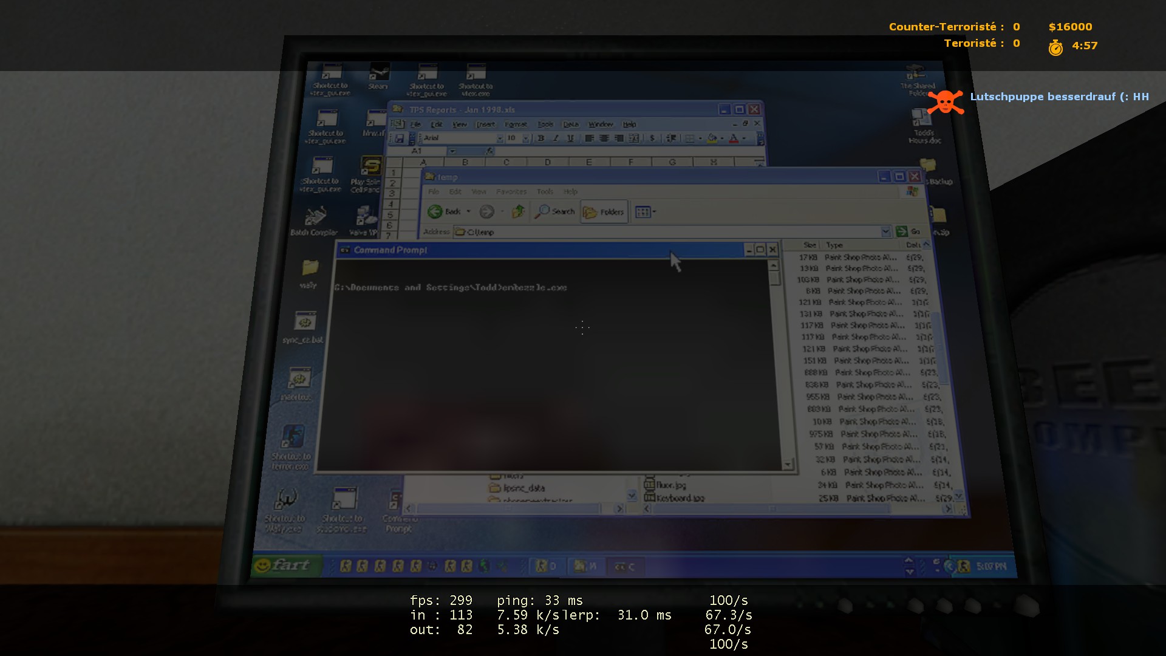This screenshot has width=1166, height=656.
Task: Toggle Bold in Excel toolbar
Action: tap(540, 138)
